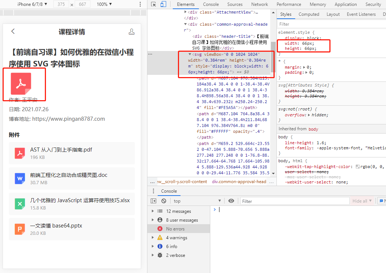Click the Styles Filter input field
The height and width of the screenshot is (273, 386).
(331, 24)
